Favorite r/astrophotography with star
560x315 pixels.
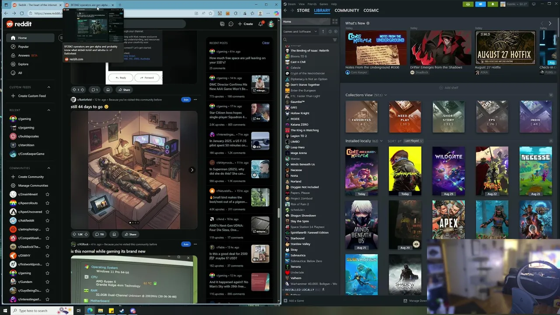tap(47, 229)
